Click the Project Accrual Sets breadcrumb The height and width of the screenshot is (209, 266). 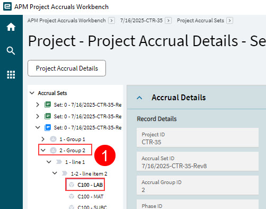pyautogui.click(x=200, y=21)
